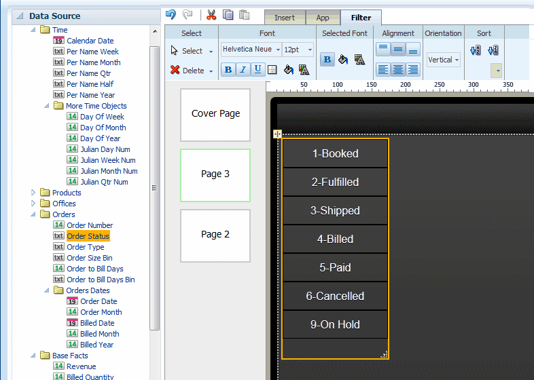This screenshot has width=534, height=380.
Task: Toggle Italic formatting
Action: coord(243,70)
